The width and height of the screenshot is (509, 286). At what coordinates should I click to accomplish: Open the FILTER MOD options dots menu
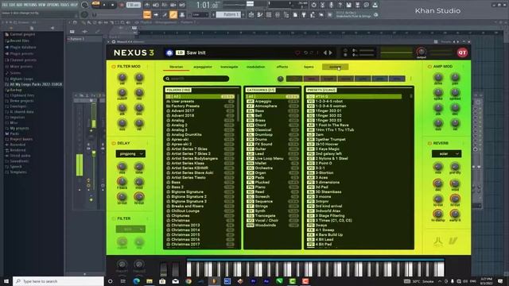[x=147, y=67]
